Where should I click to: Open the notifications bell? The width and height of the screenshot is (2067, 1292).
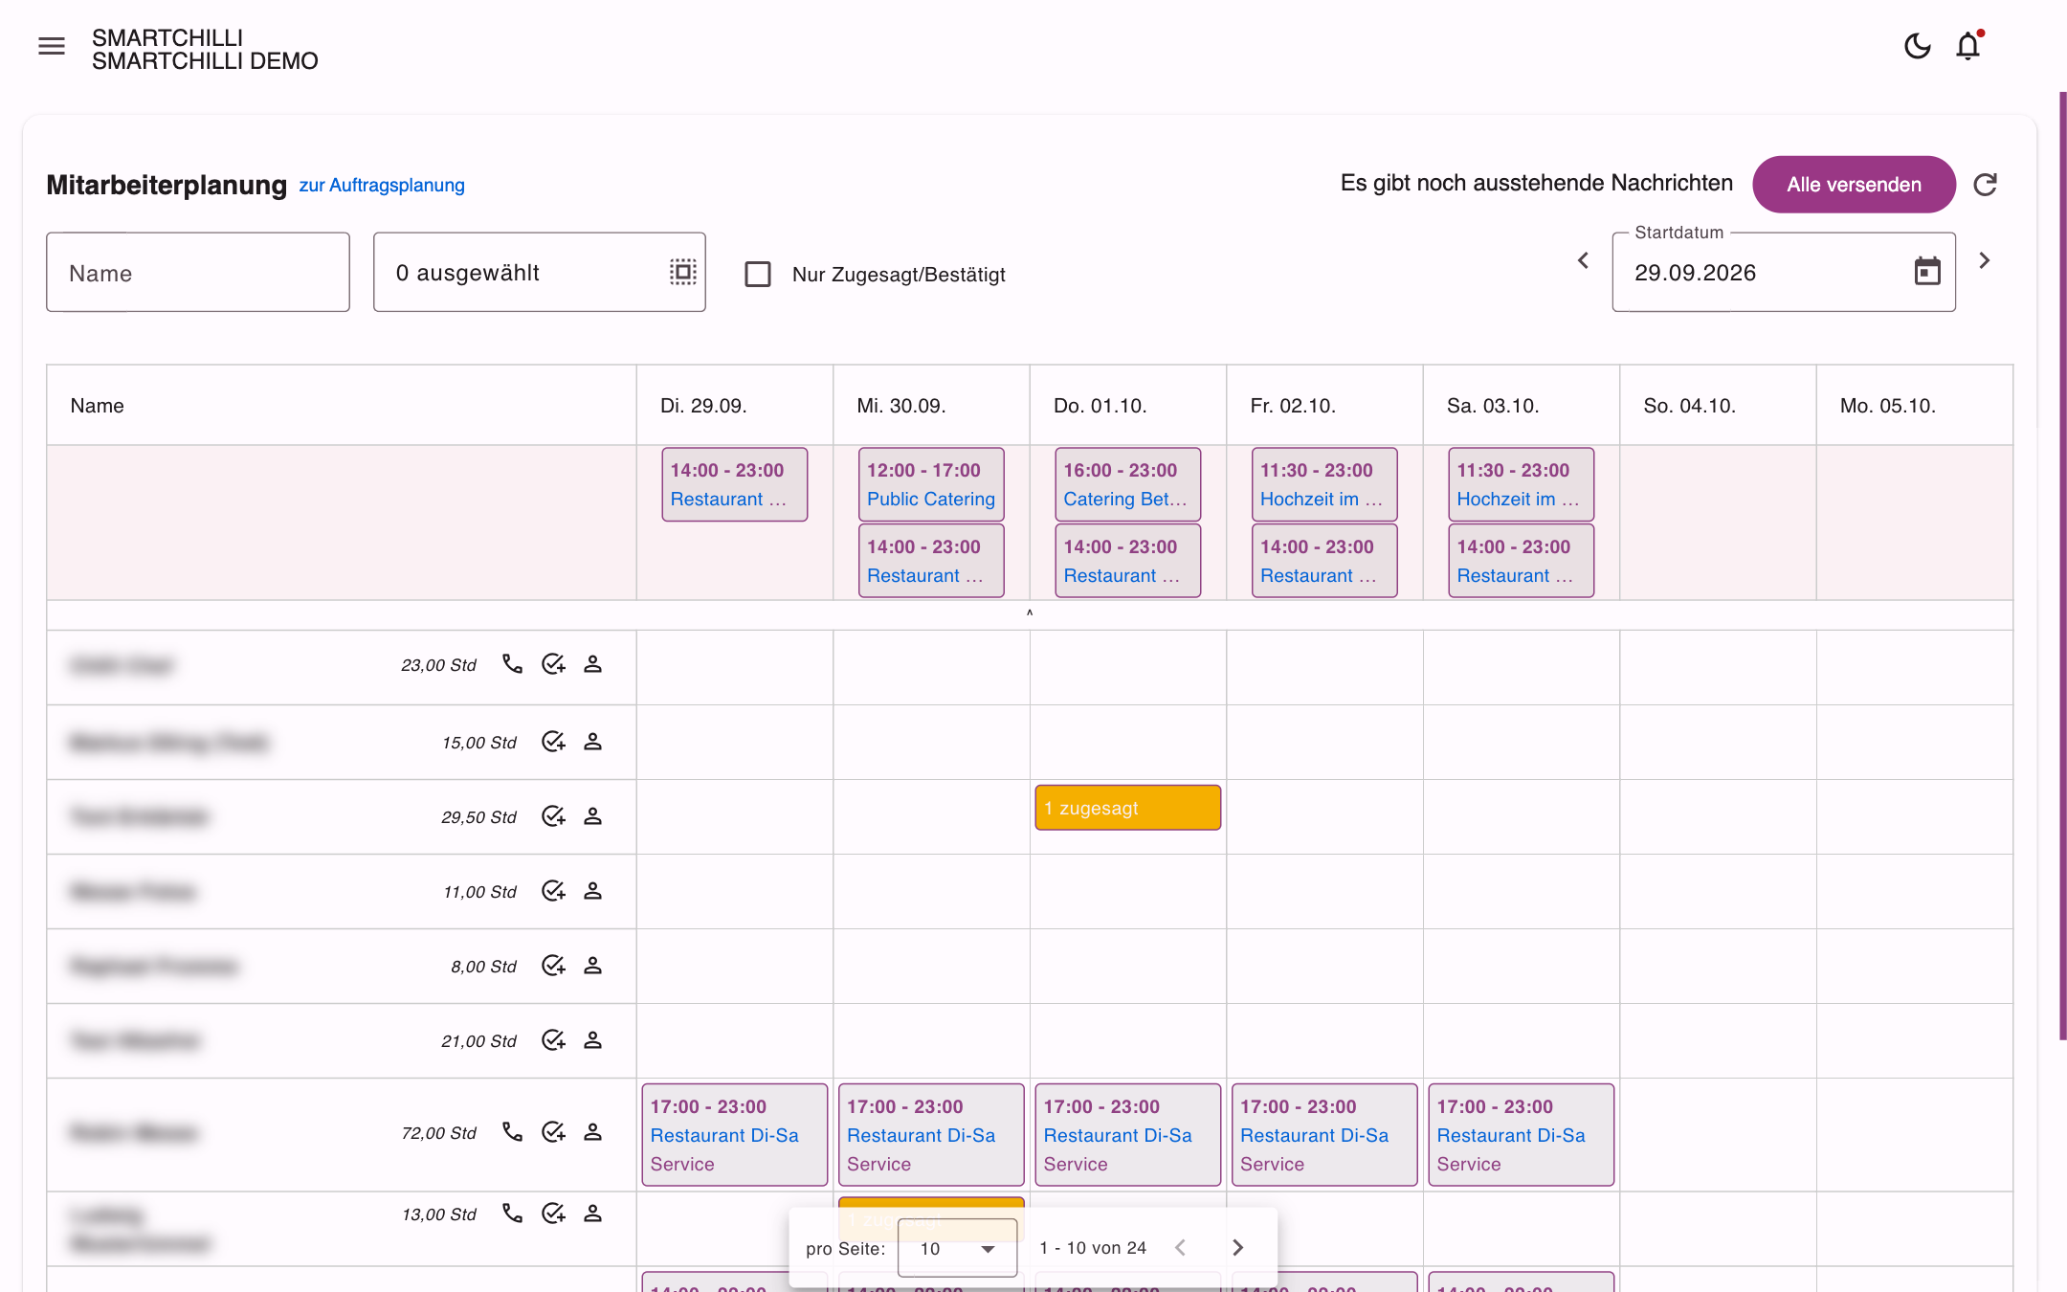click(1968, 46)
